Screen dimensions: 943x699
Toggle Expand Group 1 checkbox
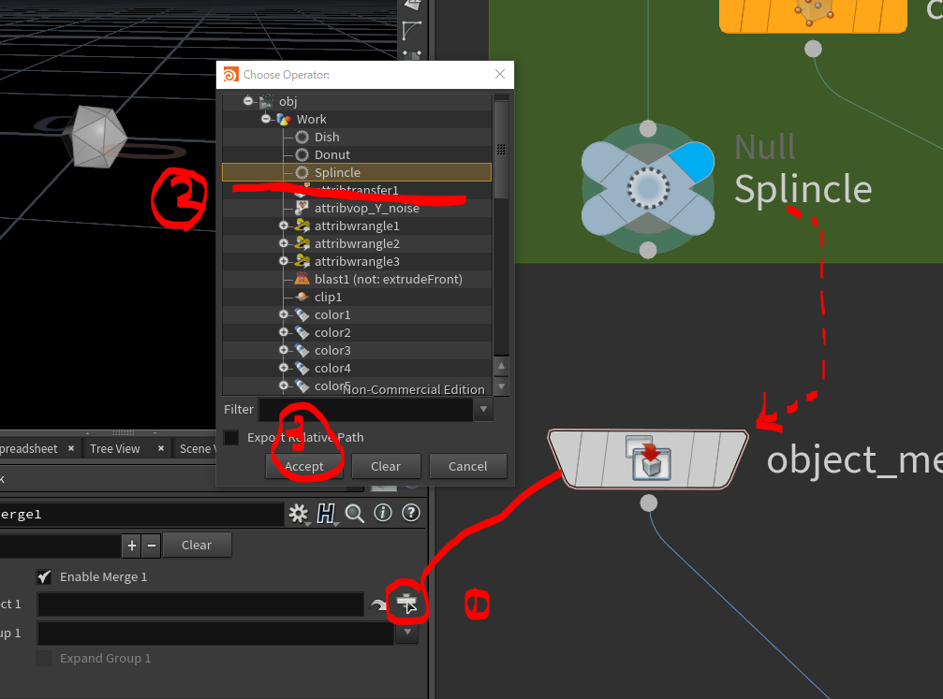(43, 658)
